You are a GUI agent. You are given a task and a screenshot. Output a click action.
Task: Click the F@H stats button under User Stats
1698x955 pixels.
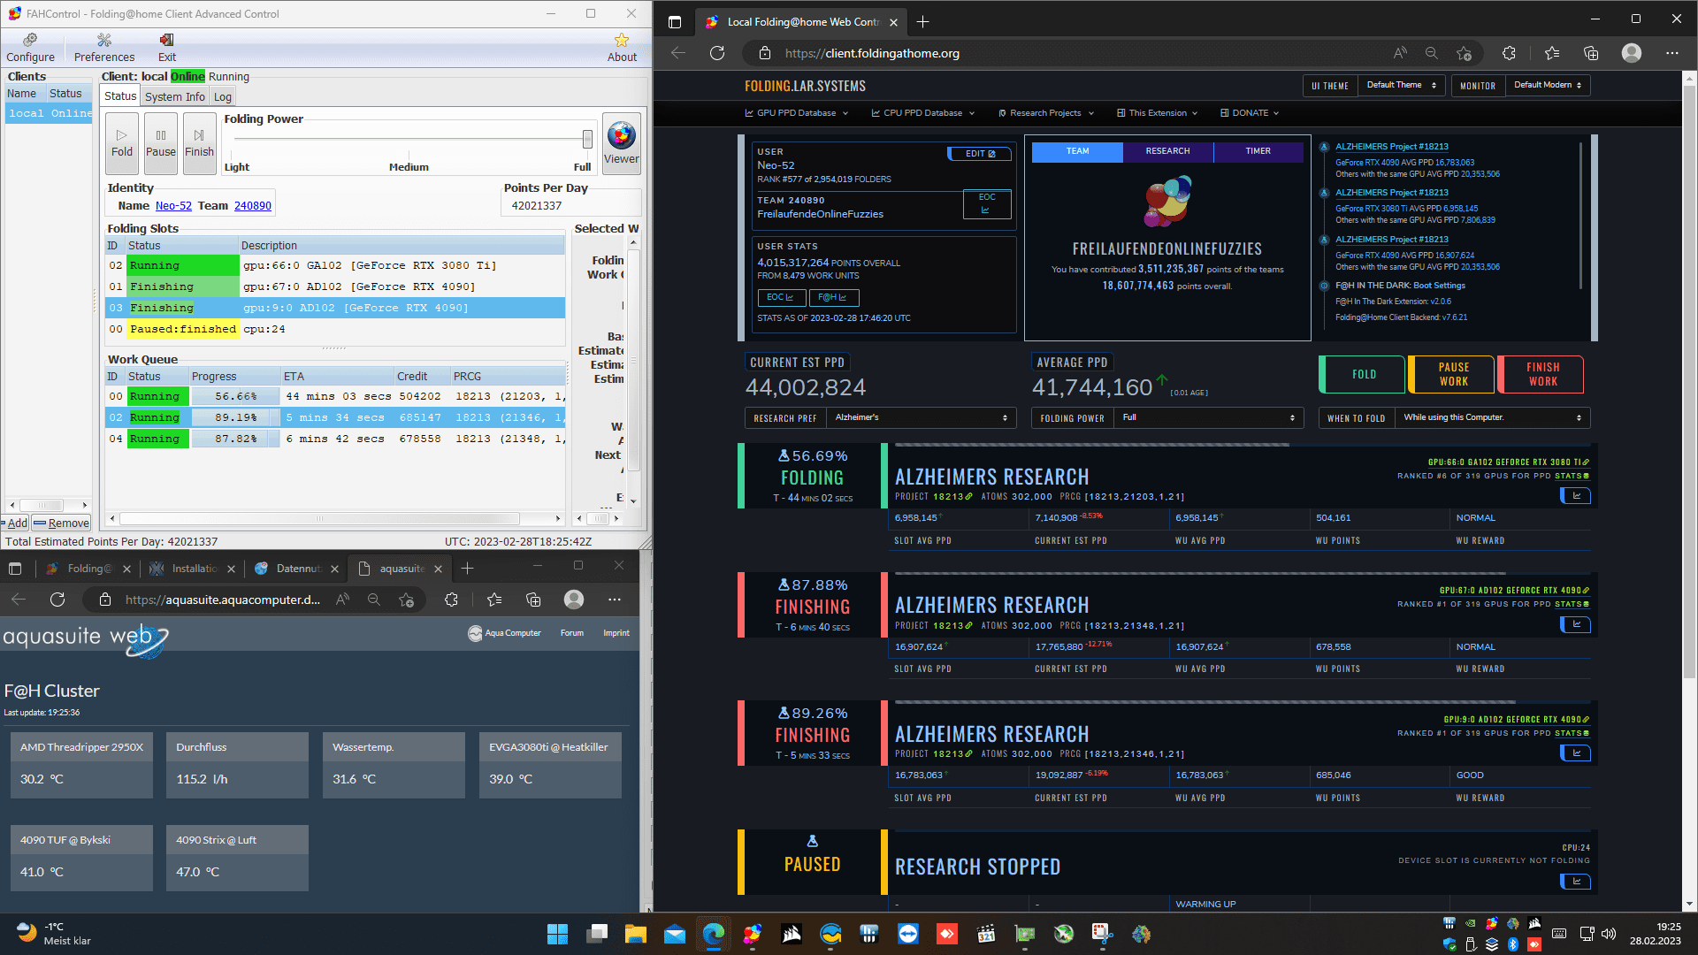833,297
